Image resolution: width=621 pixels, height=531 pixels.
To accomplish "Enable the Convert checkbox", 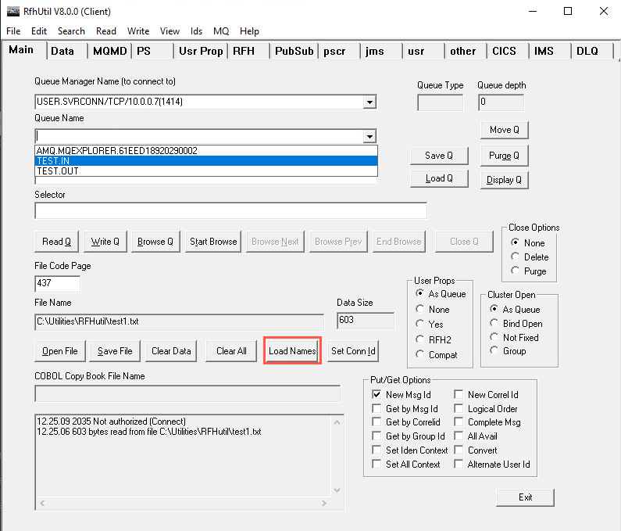I will 459,450.
